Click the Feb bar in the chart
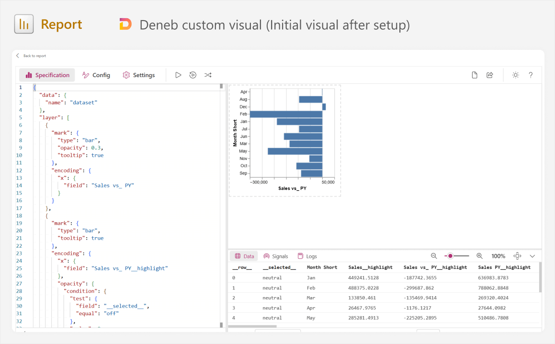The image size is (555, 344). tap(286, 114)
